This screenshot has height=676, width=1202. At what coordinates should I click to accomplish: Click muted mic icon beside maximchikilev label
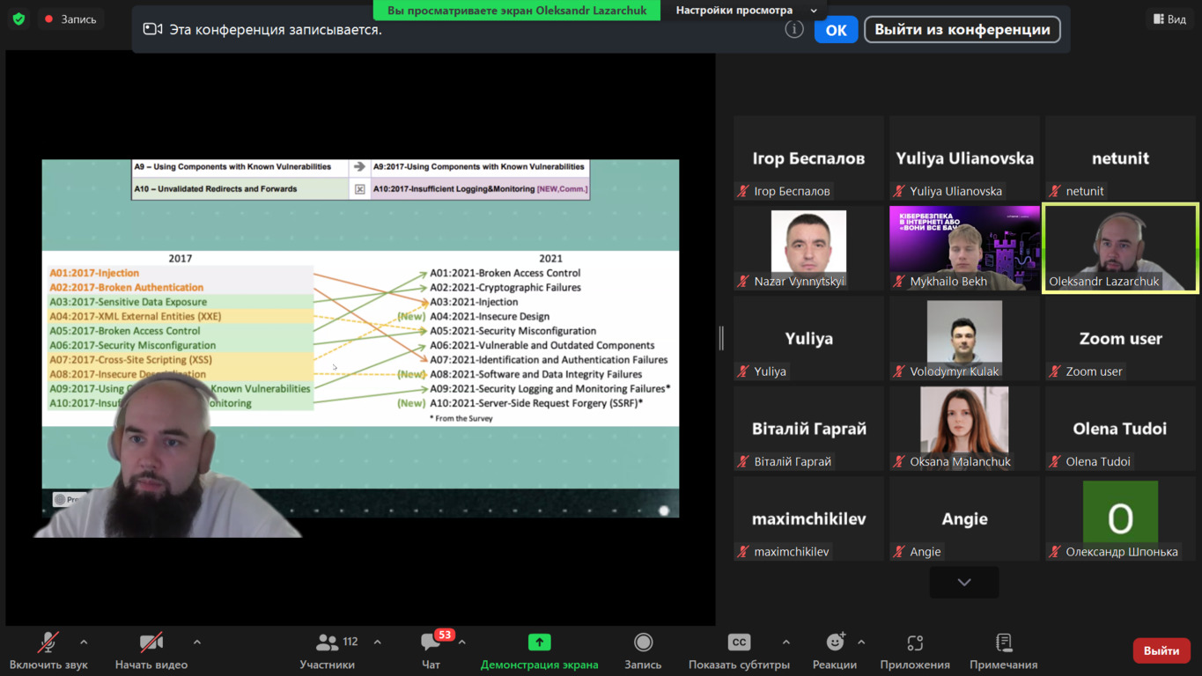743,552
